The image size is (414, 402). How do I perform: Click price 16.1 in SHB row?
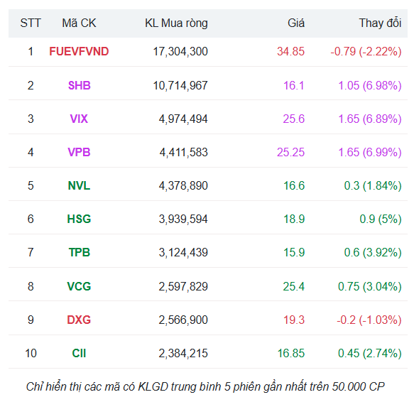click(294, 85)
